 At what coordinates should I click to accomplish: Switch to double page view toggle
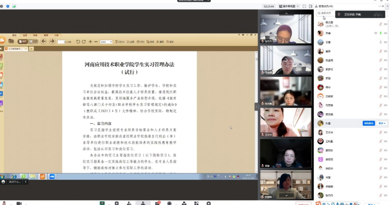coord(33,42)
